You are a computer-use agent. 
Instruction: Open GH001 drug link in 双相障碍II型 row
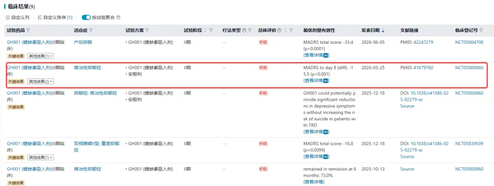(29, 144)
